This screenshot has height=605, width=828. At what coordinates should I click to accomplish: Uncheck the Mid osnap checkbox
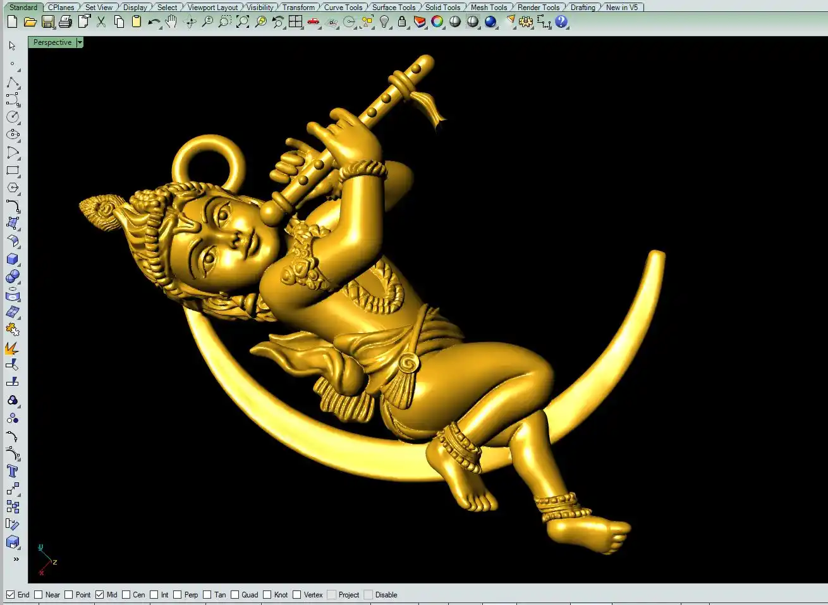point(99,595)
